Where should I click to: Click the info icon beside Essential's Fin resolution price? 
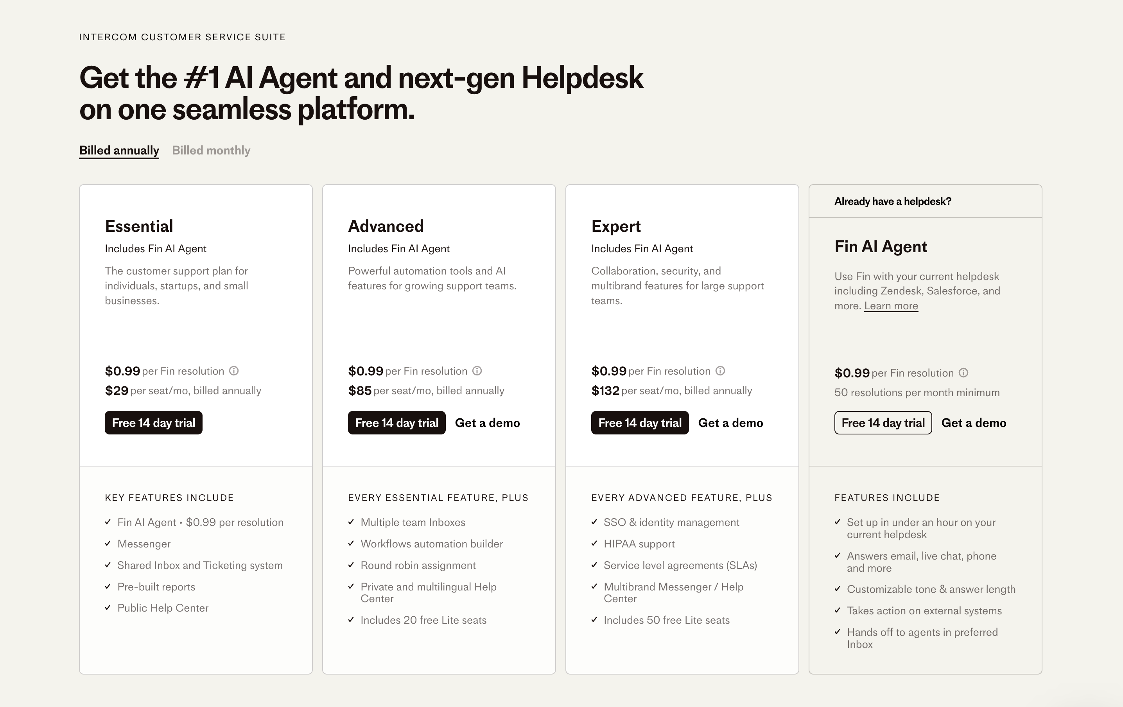[234, 371]
